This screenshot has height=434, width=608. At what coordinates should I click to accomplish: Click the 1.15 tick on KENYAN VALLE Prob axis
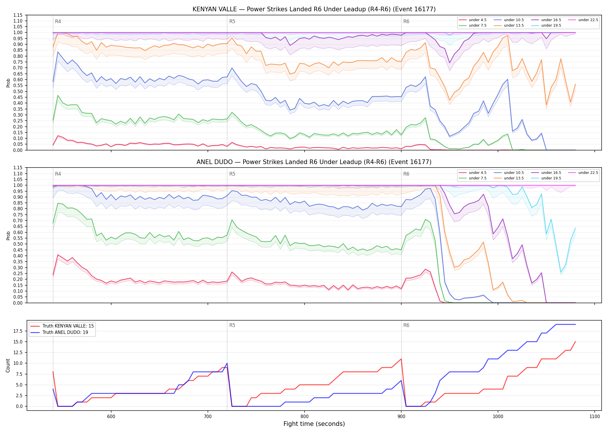pos(18,15)
